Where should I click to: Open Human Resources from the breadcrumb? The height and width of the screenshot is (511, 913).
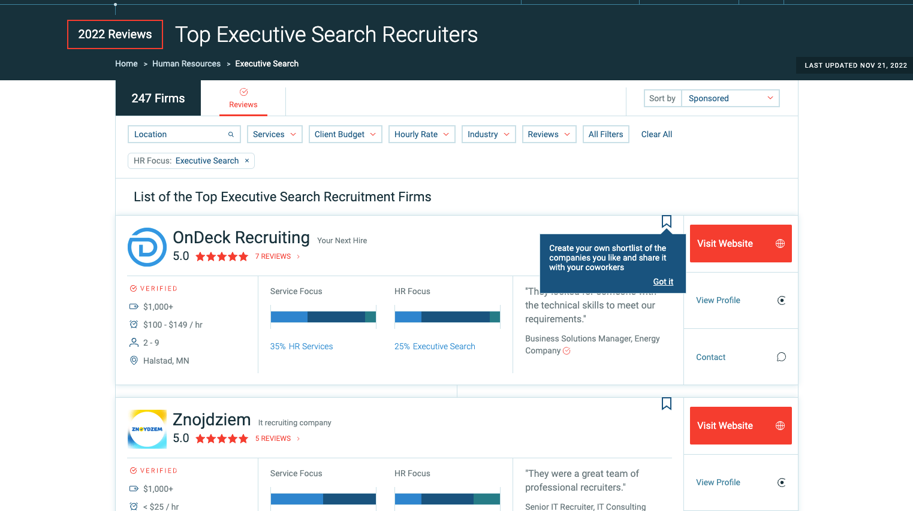point(186,64)
